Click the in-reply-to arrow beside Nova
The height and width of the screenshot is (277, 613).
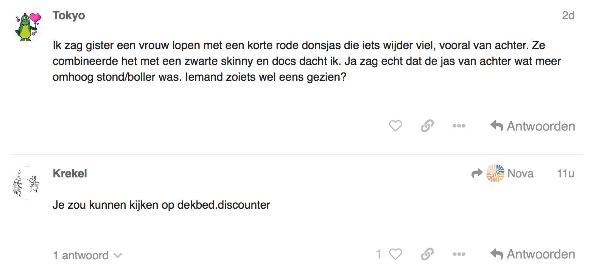click(477, 173)
